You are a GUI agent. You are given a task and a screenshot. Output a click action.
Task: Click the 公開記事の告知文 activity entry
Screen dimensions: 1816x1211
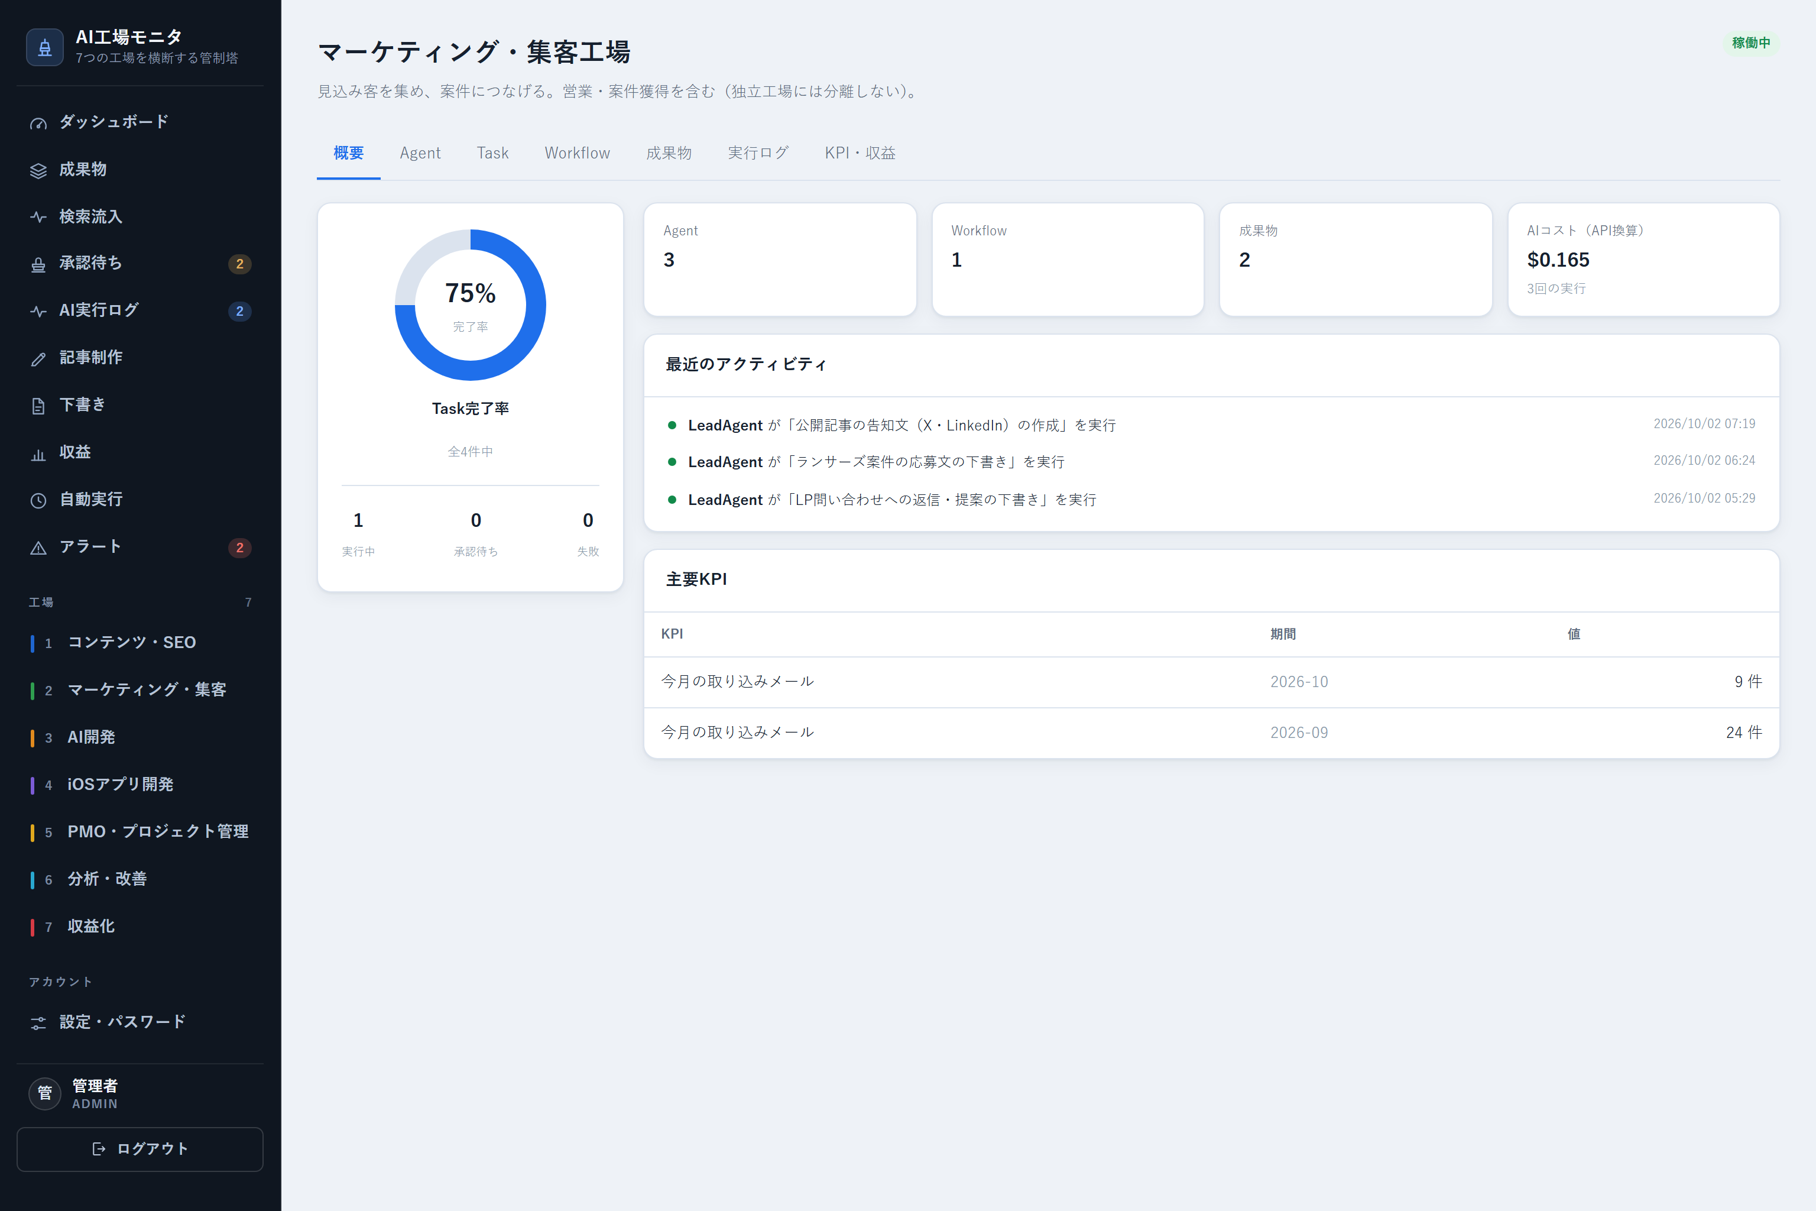pyautogui.click(x=1211, y=425)
